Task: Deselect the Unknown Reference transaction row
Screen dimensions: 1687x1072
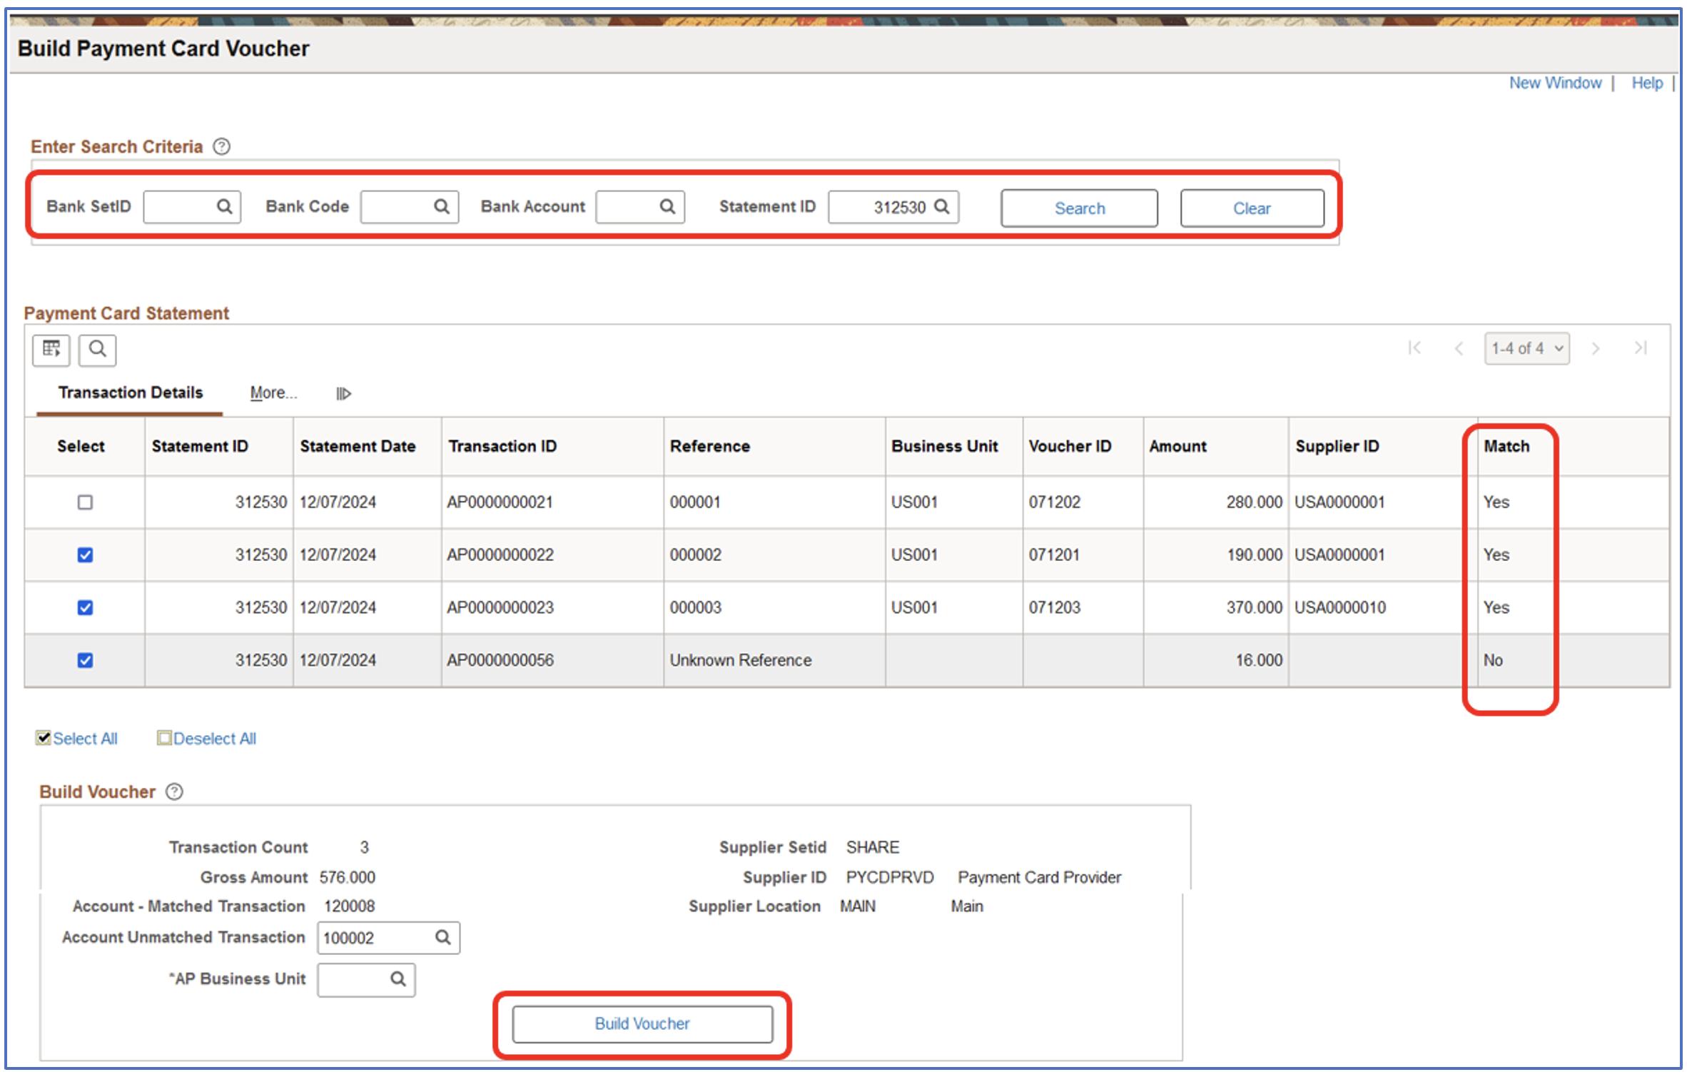Action: click(84, 660)
